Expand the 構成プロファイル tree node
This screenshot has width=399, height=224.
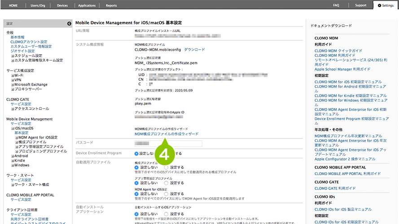click(17, 142)
